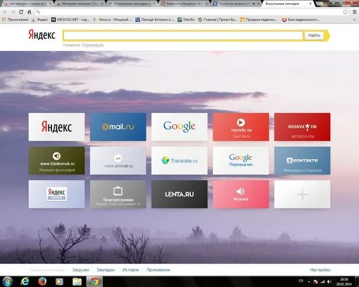This screenshot has width=359, height=287.
Task: Expand the bookmarks bar overflow chevron
Action: 355,20
